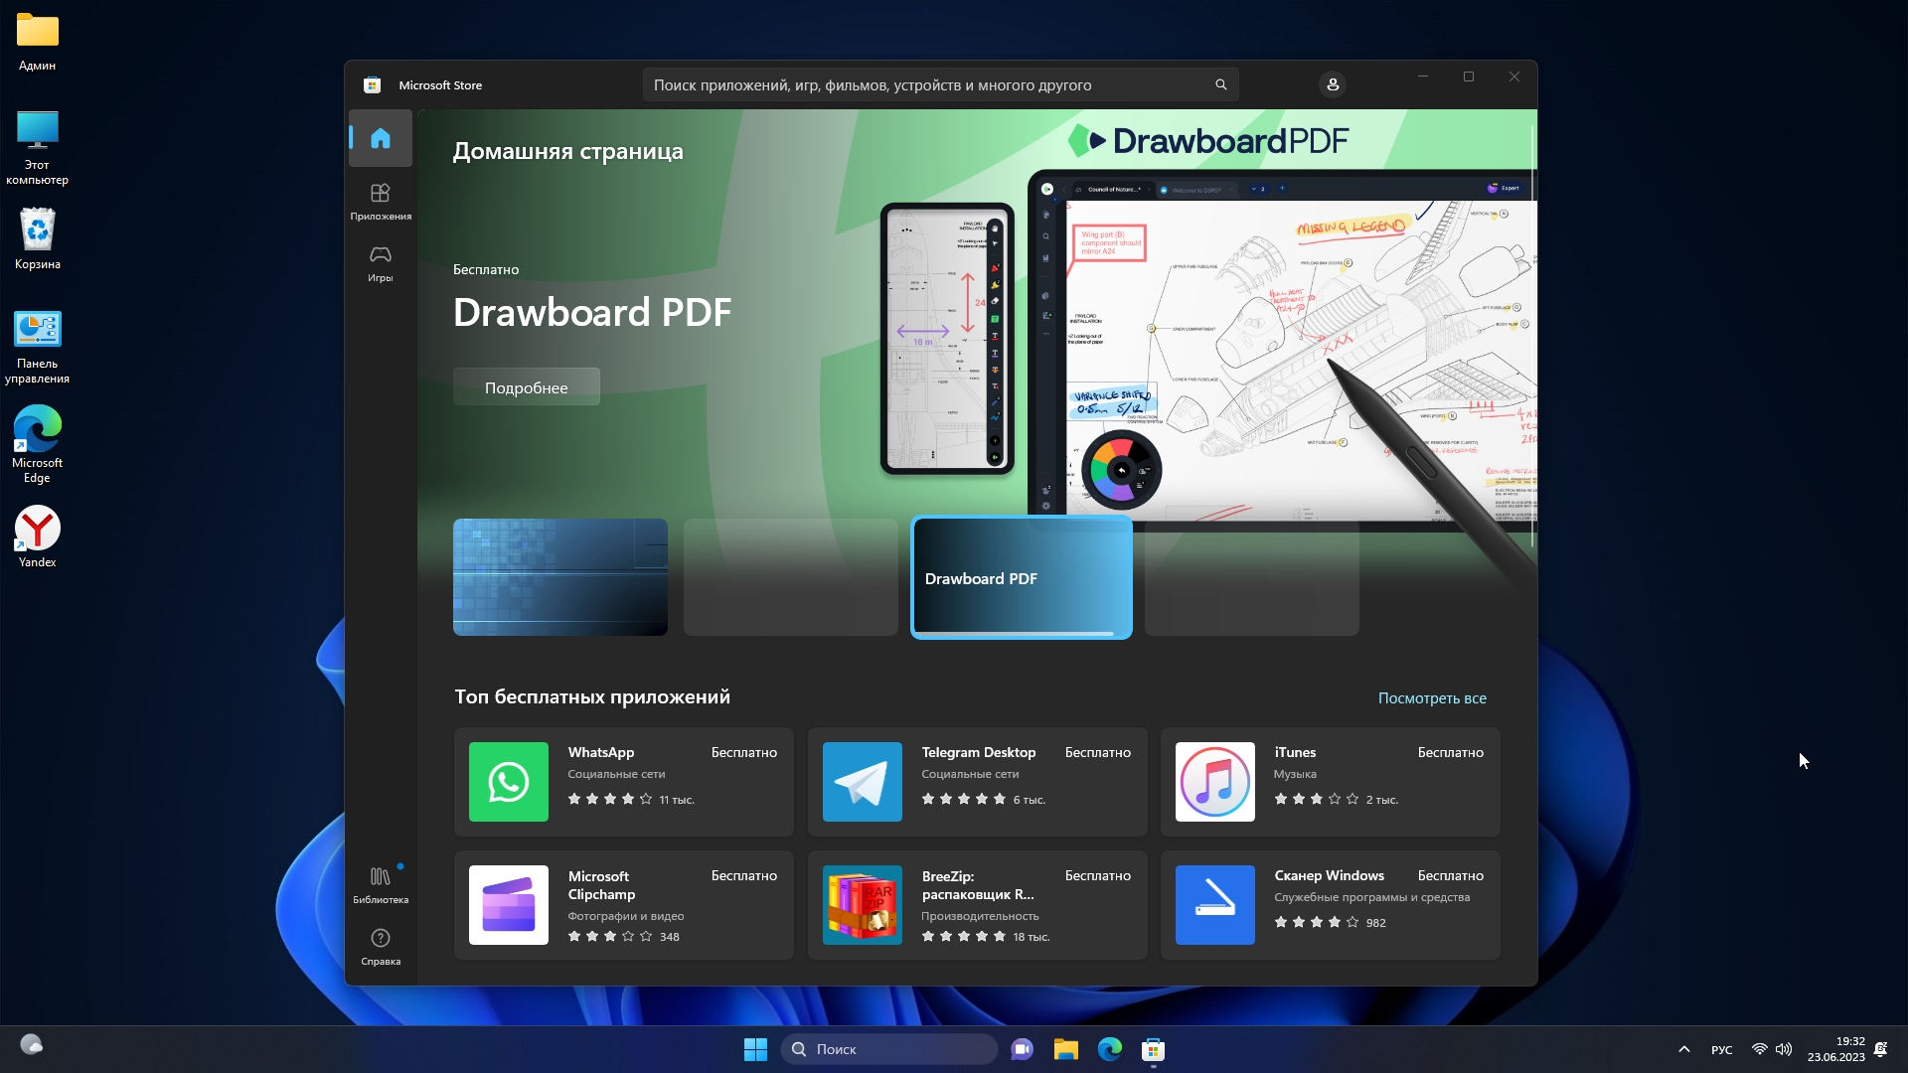Click the search magnifier icon in Store
1908x1073 pixels.
1220,85
